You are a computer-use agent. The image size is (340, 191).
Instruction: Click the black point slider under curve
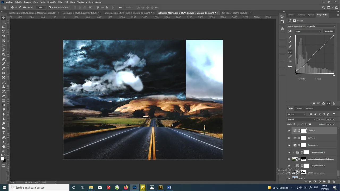tap(296, 75)
